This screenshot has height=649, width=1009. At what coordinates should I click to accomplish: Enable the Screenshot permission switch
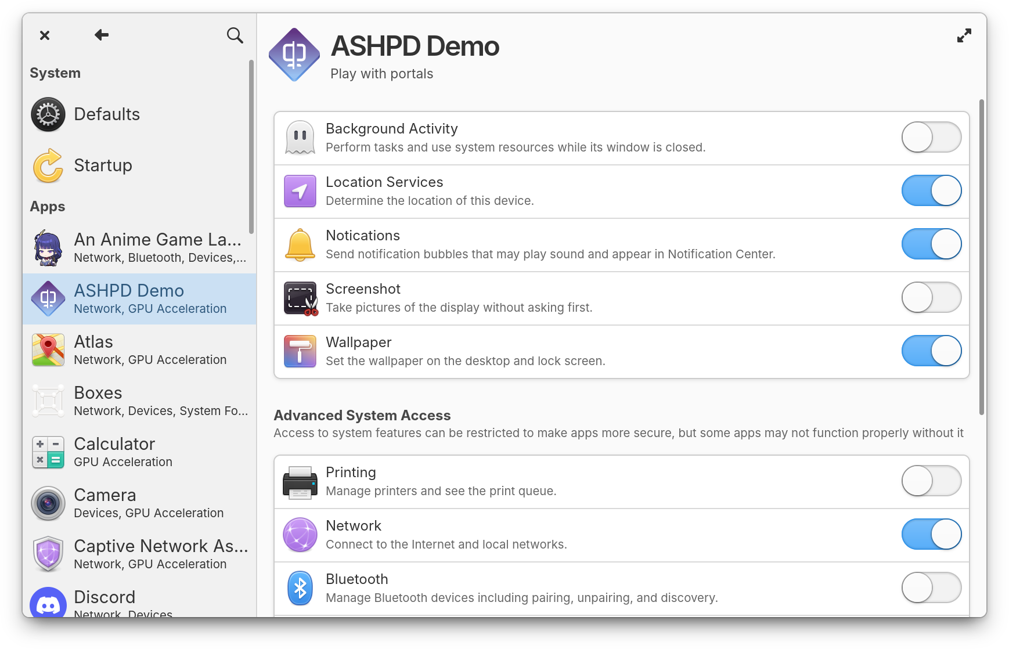931,297
